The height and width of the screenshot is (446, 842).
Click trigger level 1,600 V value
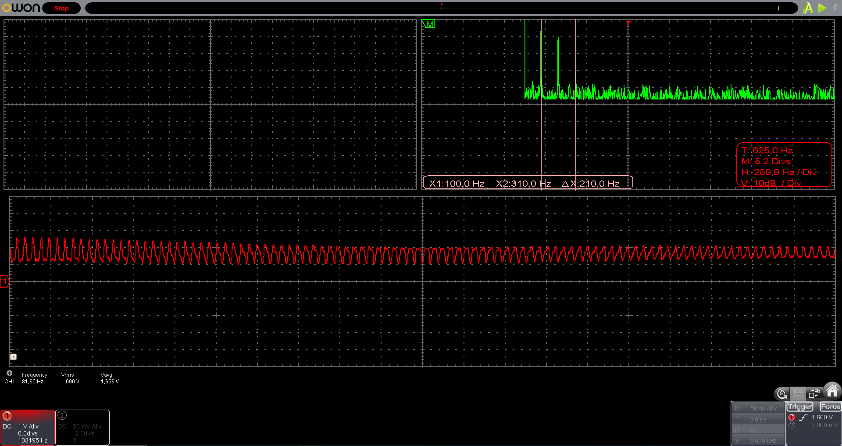pos(822,418)
